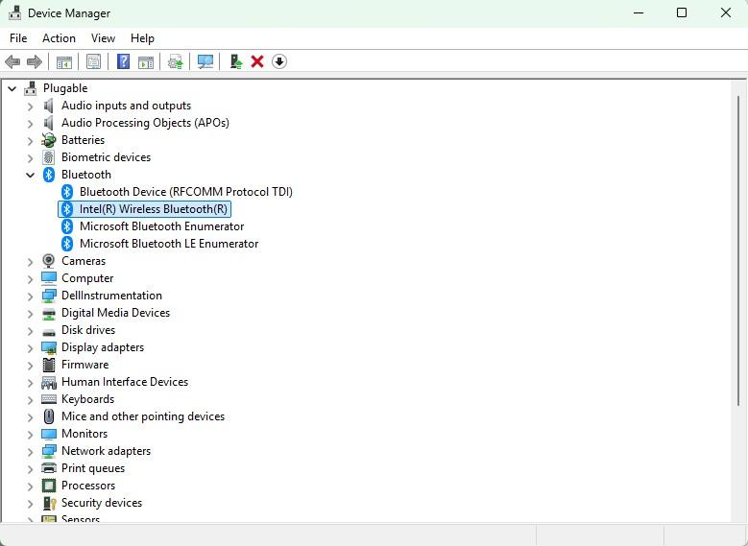This screenshot has height=546, width=748.
Task: Click the Back arrow toolbar icon
Action: [12, 61]
